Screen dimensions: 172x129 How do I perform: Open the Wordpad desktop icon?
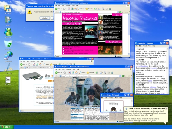8,81
